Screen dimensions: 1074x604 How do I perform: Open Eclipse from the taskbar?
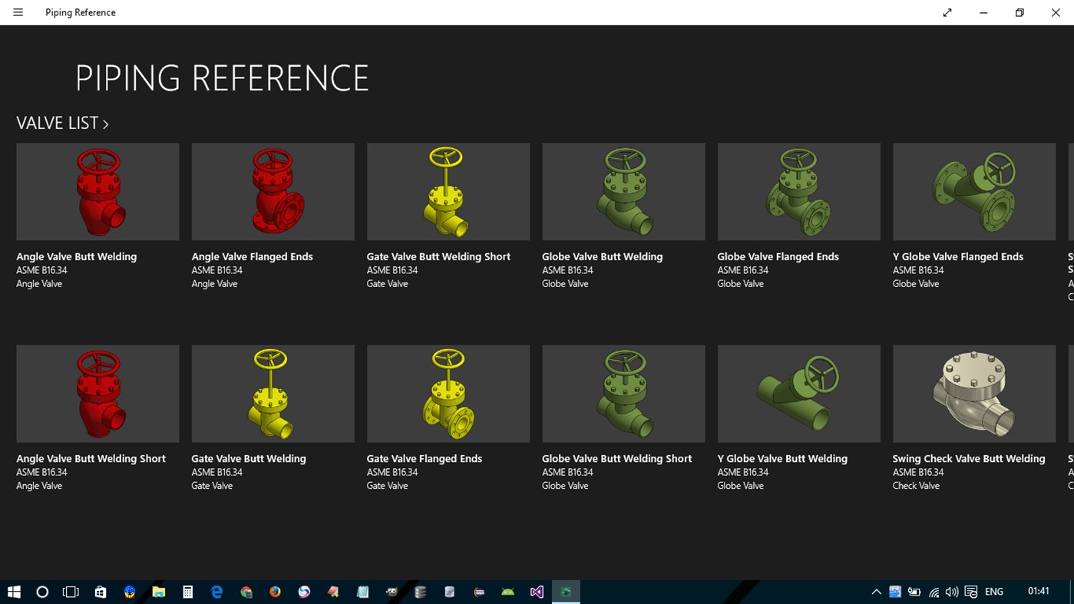pyautogui.click(x=478, y=591)
